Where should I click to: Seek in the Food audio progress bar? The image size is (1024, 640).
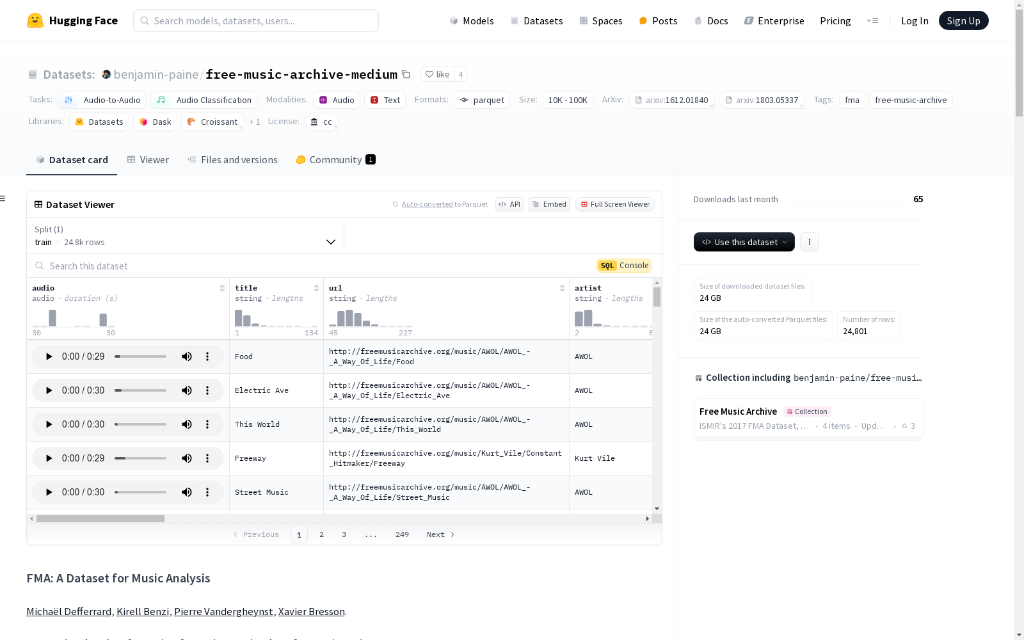click(141, 356)
